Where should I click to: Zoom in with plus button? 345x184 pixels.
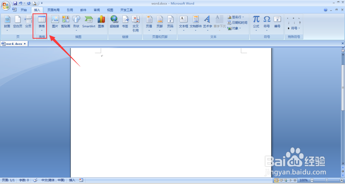[342, 180]
